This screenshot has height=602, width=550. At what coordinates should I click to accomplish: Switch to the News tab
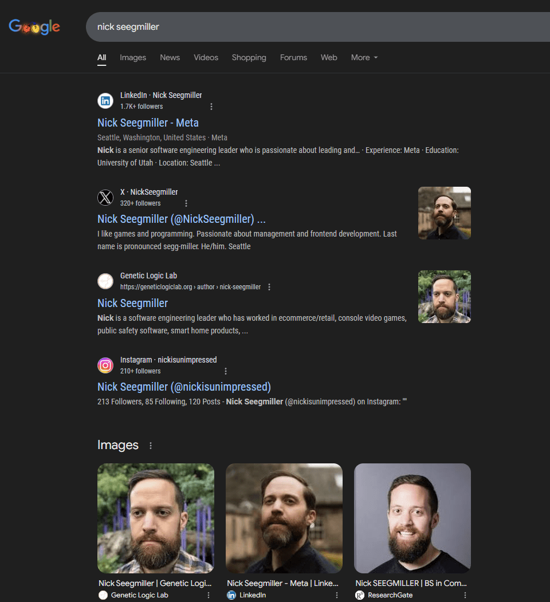[x=170, y=58]
